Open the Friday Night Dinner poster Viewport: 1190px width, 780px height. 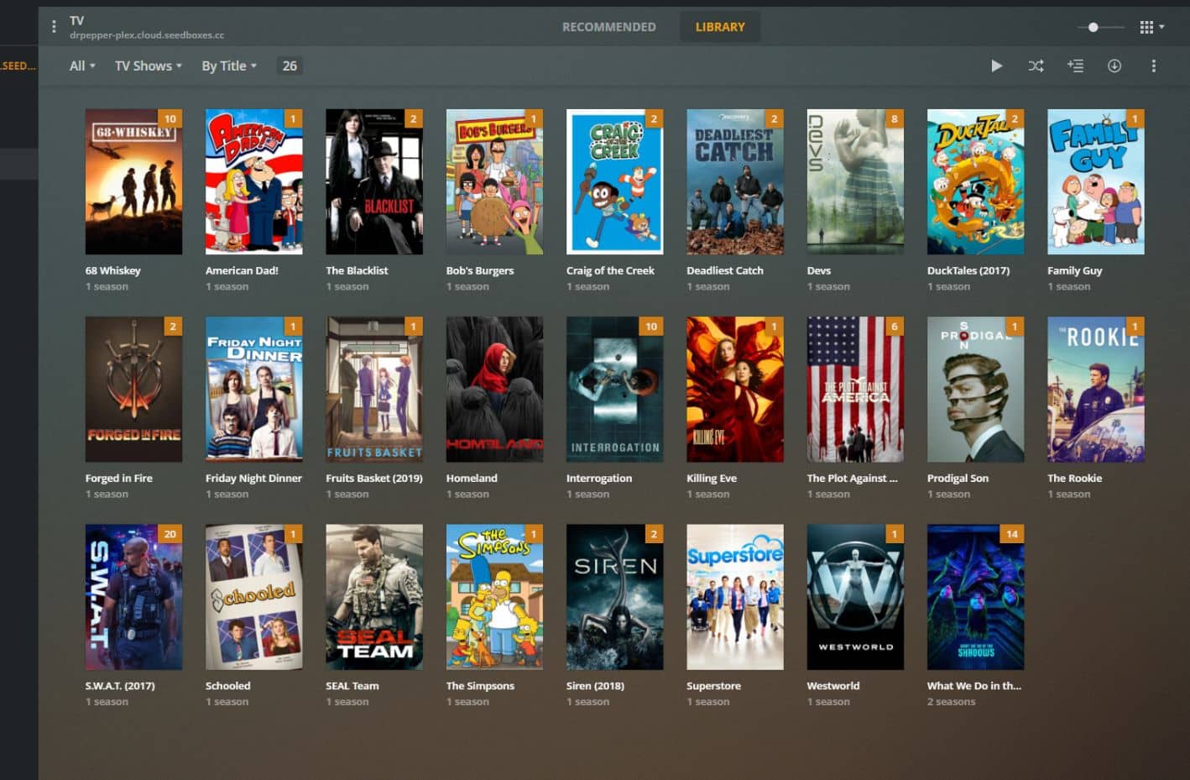[254, 389]
